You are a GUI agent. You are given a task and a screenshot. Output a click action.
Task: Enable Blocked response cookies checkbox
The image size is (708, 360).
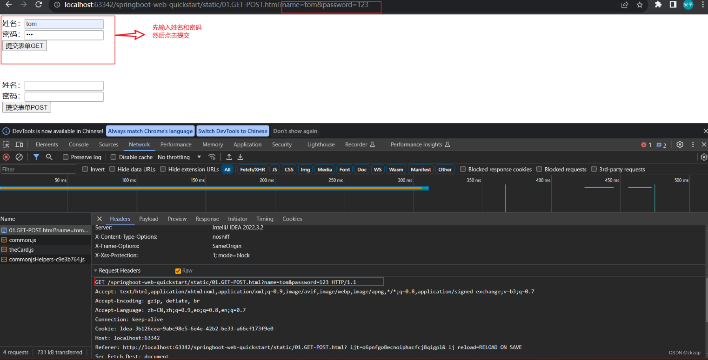(x=463, y=169)
